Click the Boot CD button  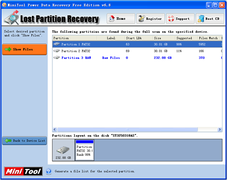tap(210, 18)
